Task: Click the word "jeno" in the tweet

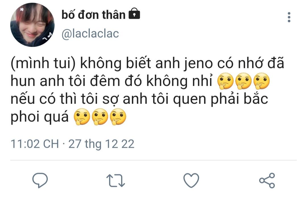Action: click(198, 63)
